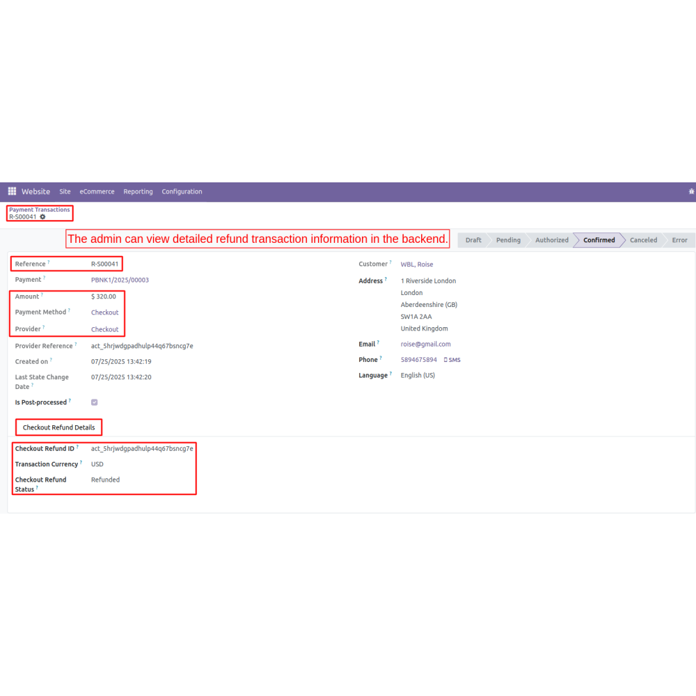
Task: Click the help icon beside Amount label
Action: coord(42,295)
